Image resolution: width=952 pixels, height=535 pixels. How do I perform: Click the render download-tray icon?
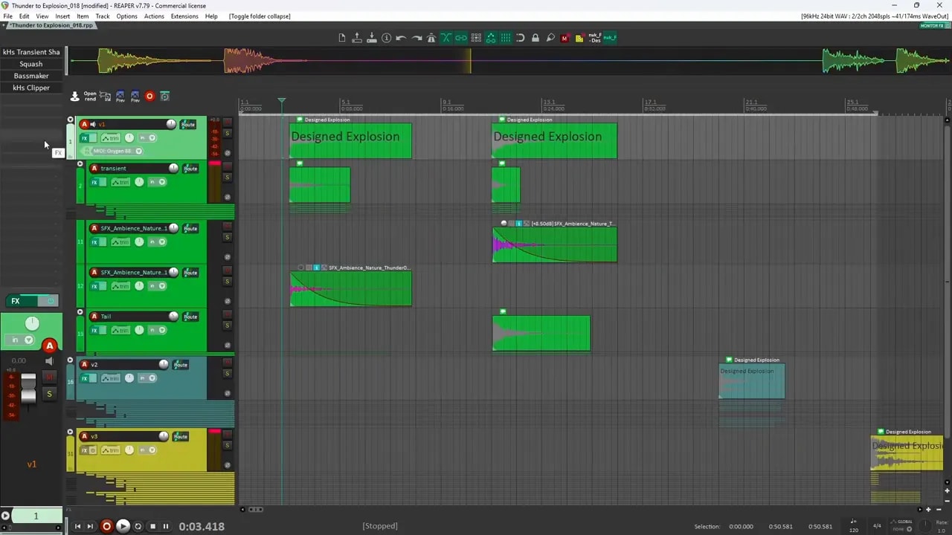pos(74,96)
